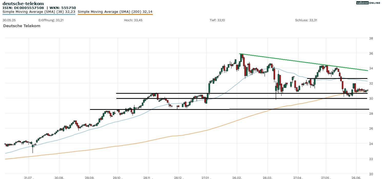Click the Hoch: 33,45 value
Image resolution: width=382 pixels, height=179 pixels.
coord(133,20)
